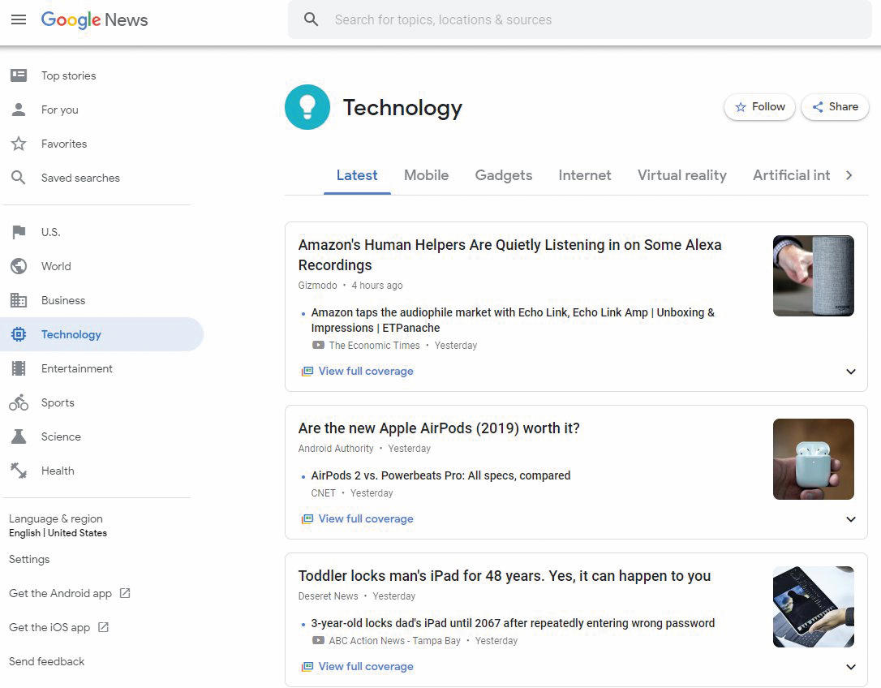The width and height of the screenshot is (881, 688).
Task: Click the search magnifier icon
Action: tap(311, 19)
